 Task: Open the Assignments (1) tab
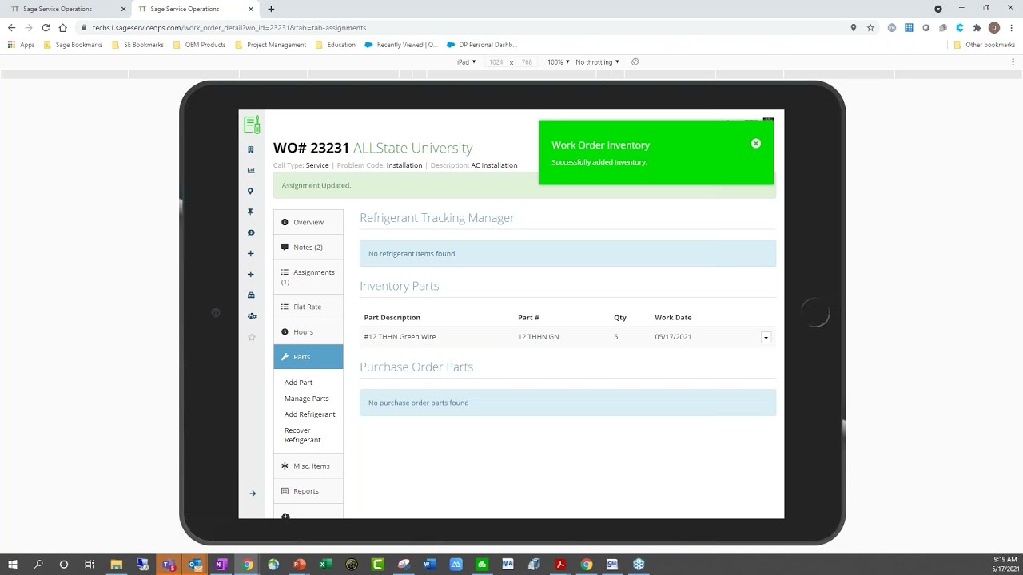click(308, 276)
